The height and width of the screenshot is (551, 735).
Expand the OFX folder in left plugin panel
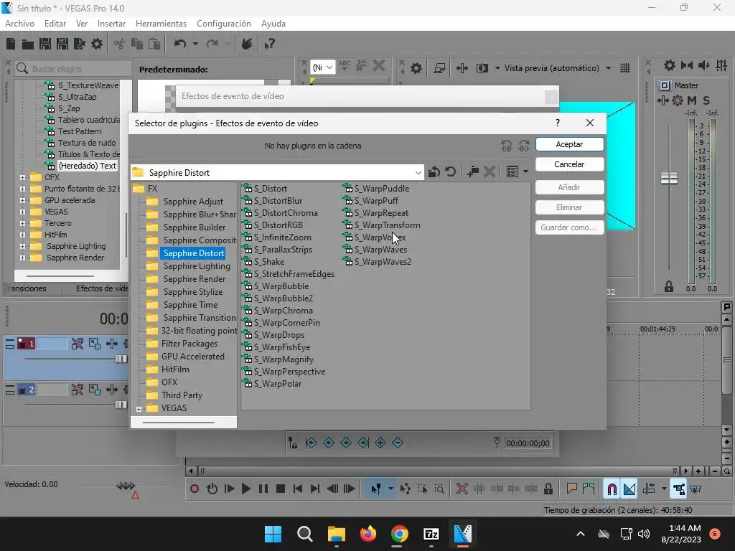tap(22, 177)
